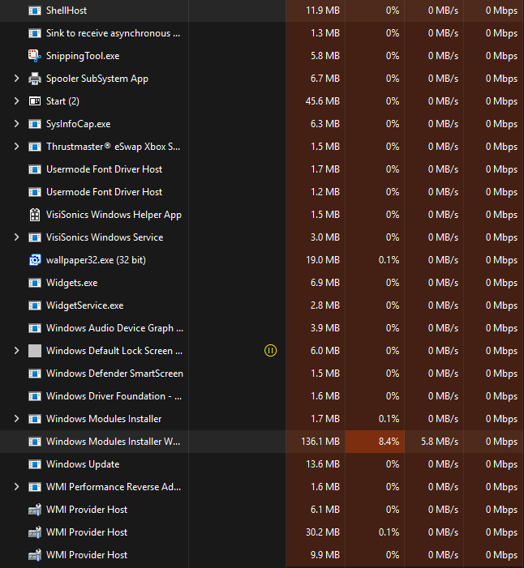The image size is (524, 568).
Task: Click the 9.9 MB WMI Provider Host memory
Action: (325, 555)
